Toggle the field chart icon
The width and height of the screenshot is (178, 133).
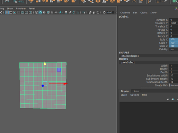pos(23,12)
